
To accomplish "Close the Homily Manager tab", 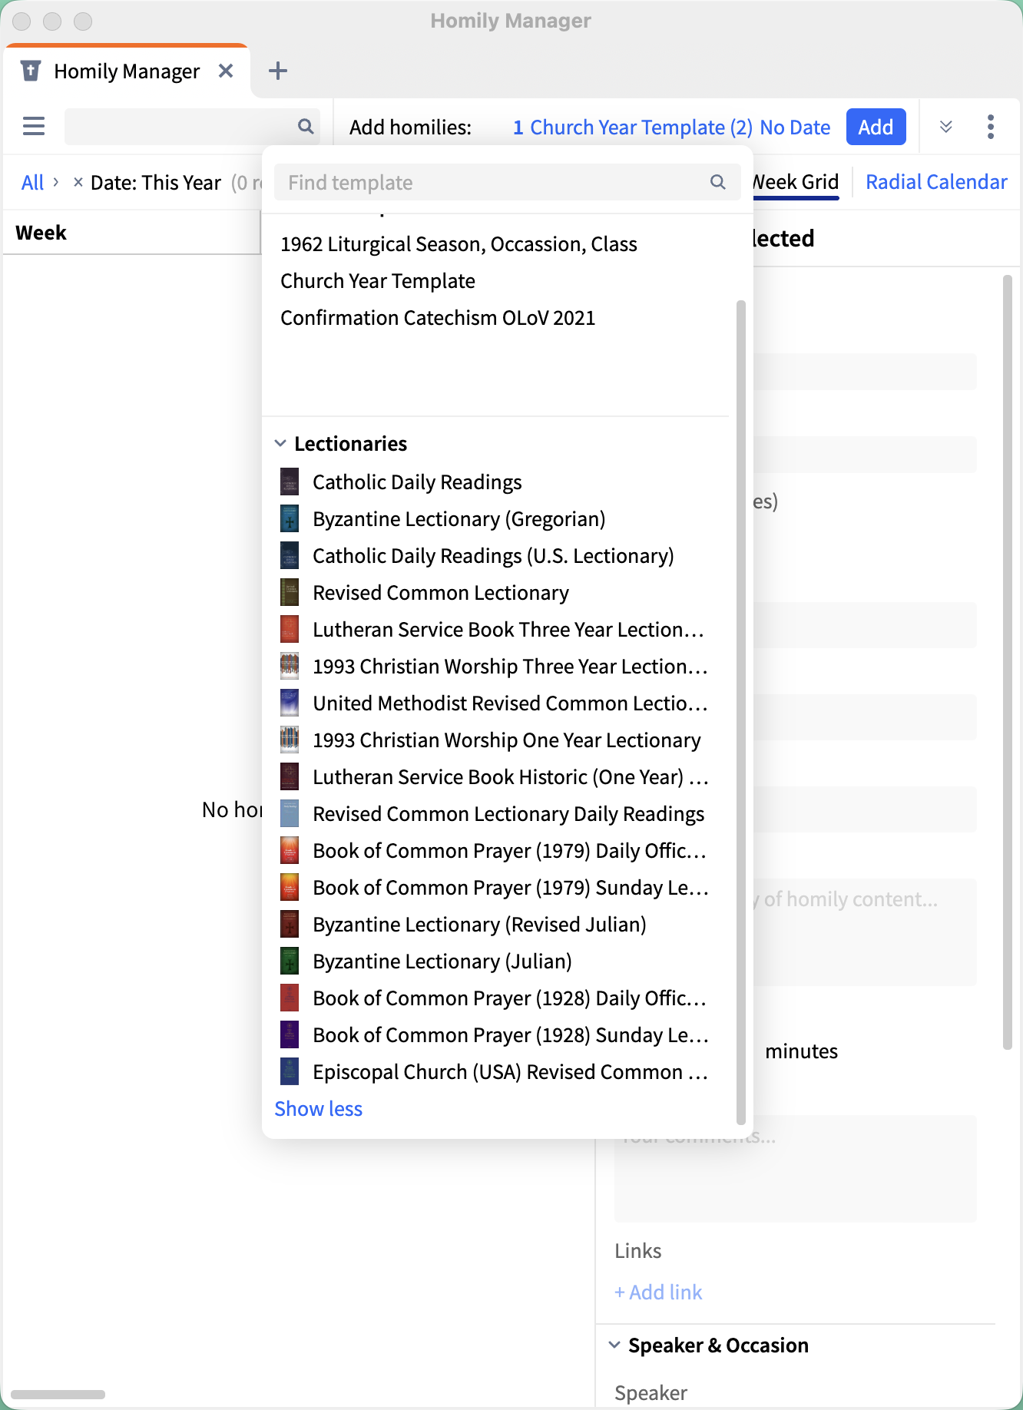I will click(x=226, y=71).
